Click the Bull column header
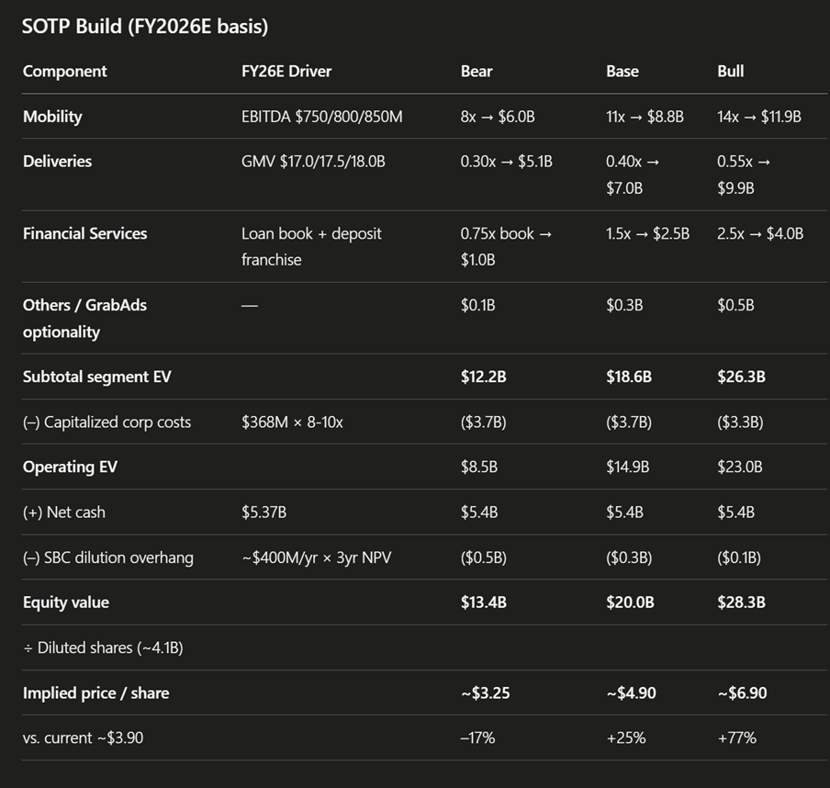 (x=730, y=72)
